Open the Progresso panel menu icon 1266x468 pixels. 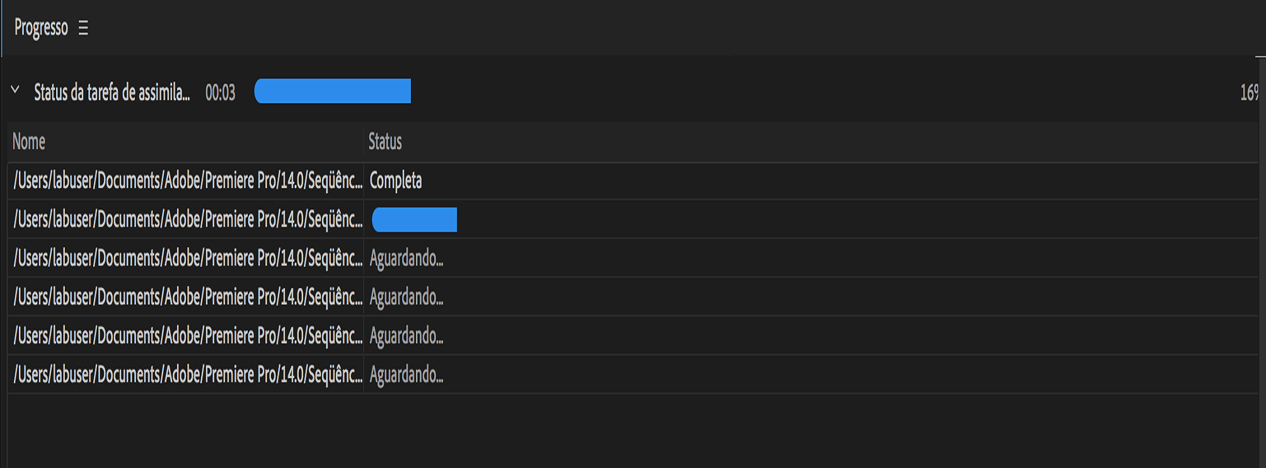pos(83,28)
